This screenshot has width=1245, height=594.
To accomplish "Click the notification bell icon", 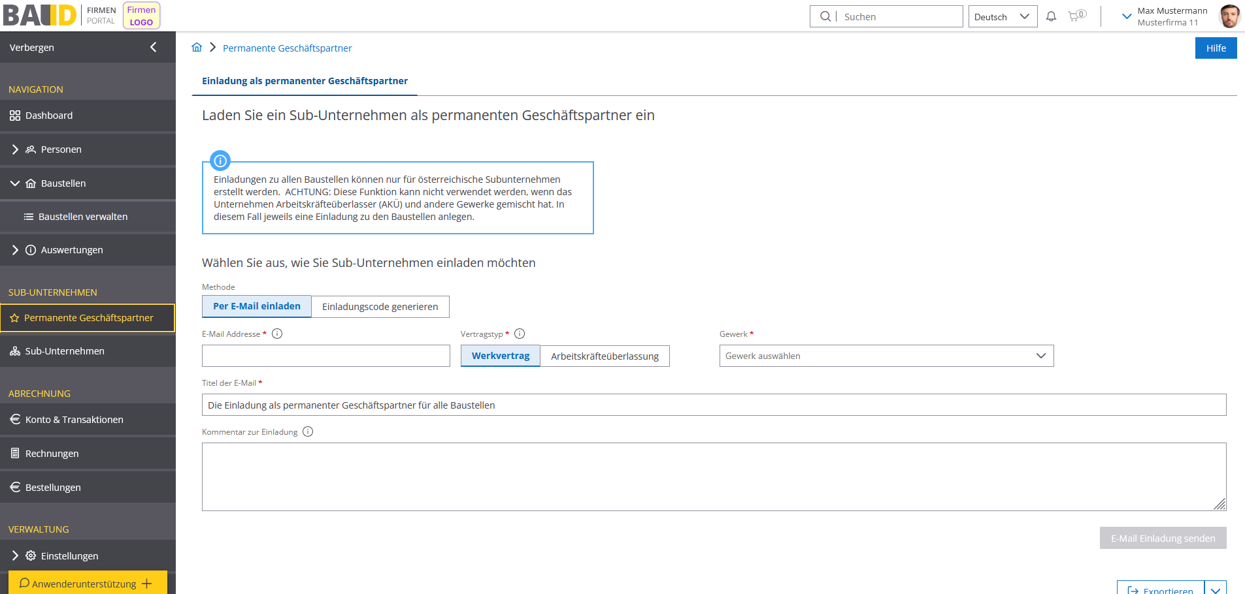I will tap(1051, 17).
